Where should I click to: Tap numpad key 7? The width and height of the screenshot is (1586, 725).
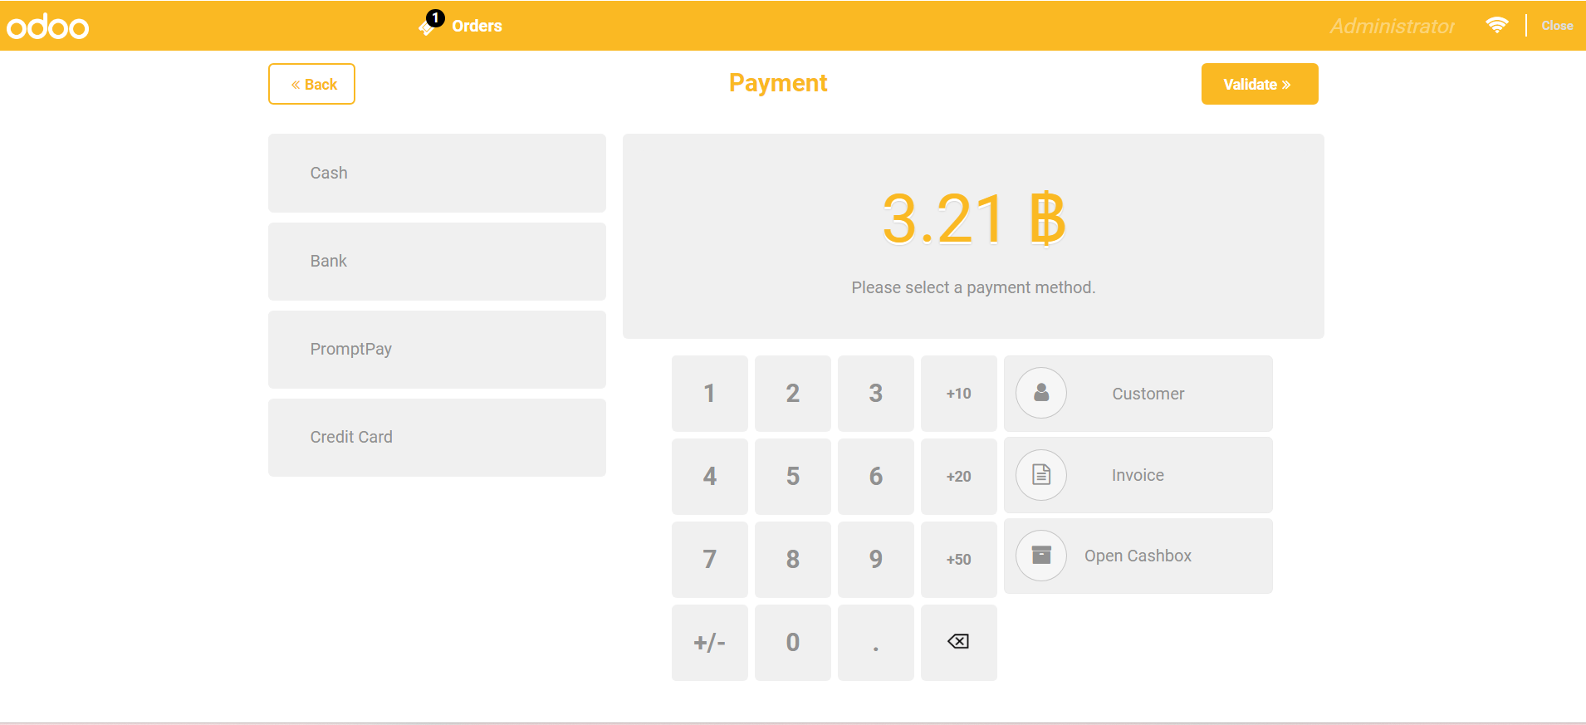pos(710,559)
